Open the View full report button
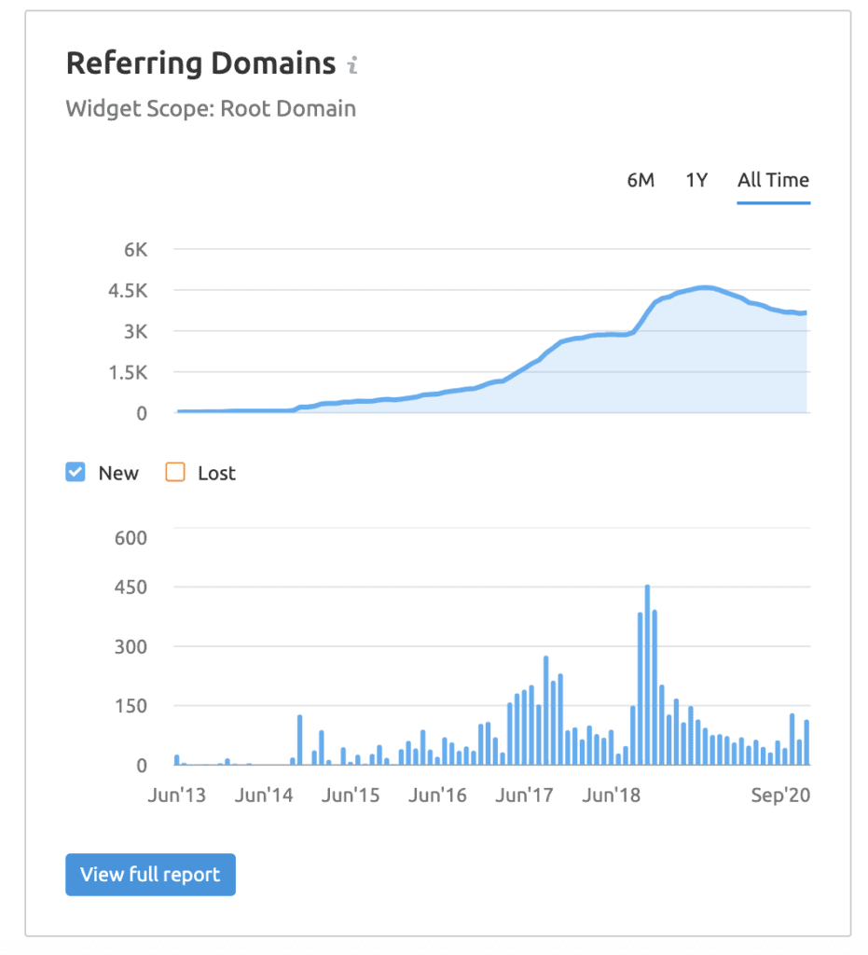Image resolution: width=868 pixels, height=955 pixels. 150,875
